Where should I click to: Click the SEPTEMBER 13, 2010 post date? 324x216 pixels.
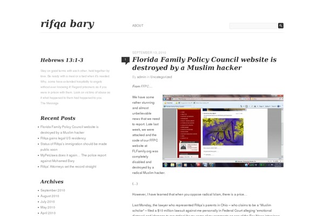point(149,52)
